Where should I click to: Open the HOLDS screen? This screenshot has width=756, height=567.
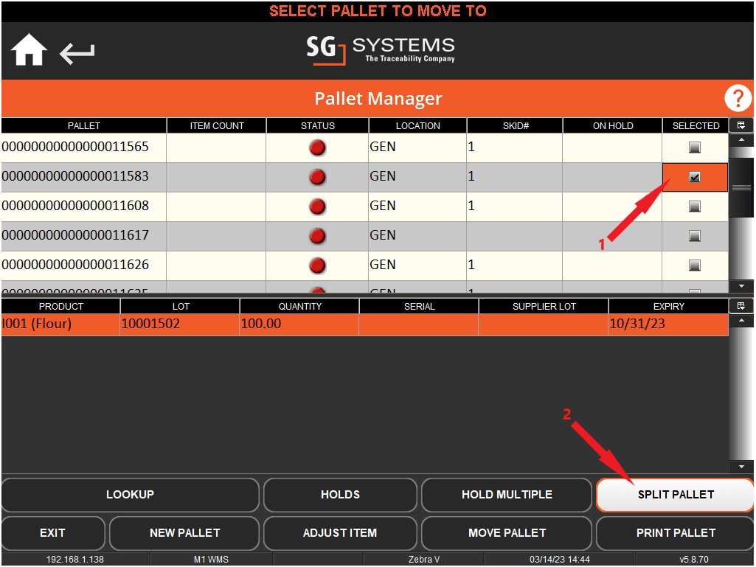point(340,495)
